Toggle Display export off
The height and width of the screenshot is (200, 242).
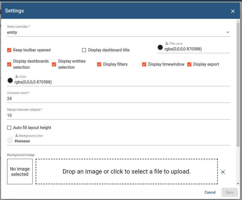tap(189, 64)
